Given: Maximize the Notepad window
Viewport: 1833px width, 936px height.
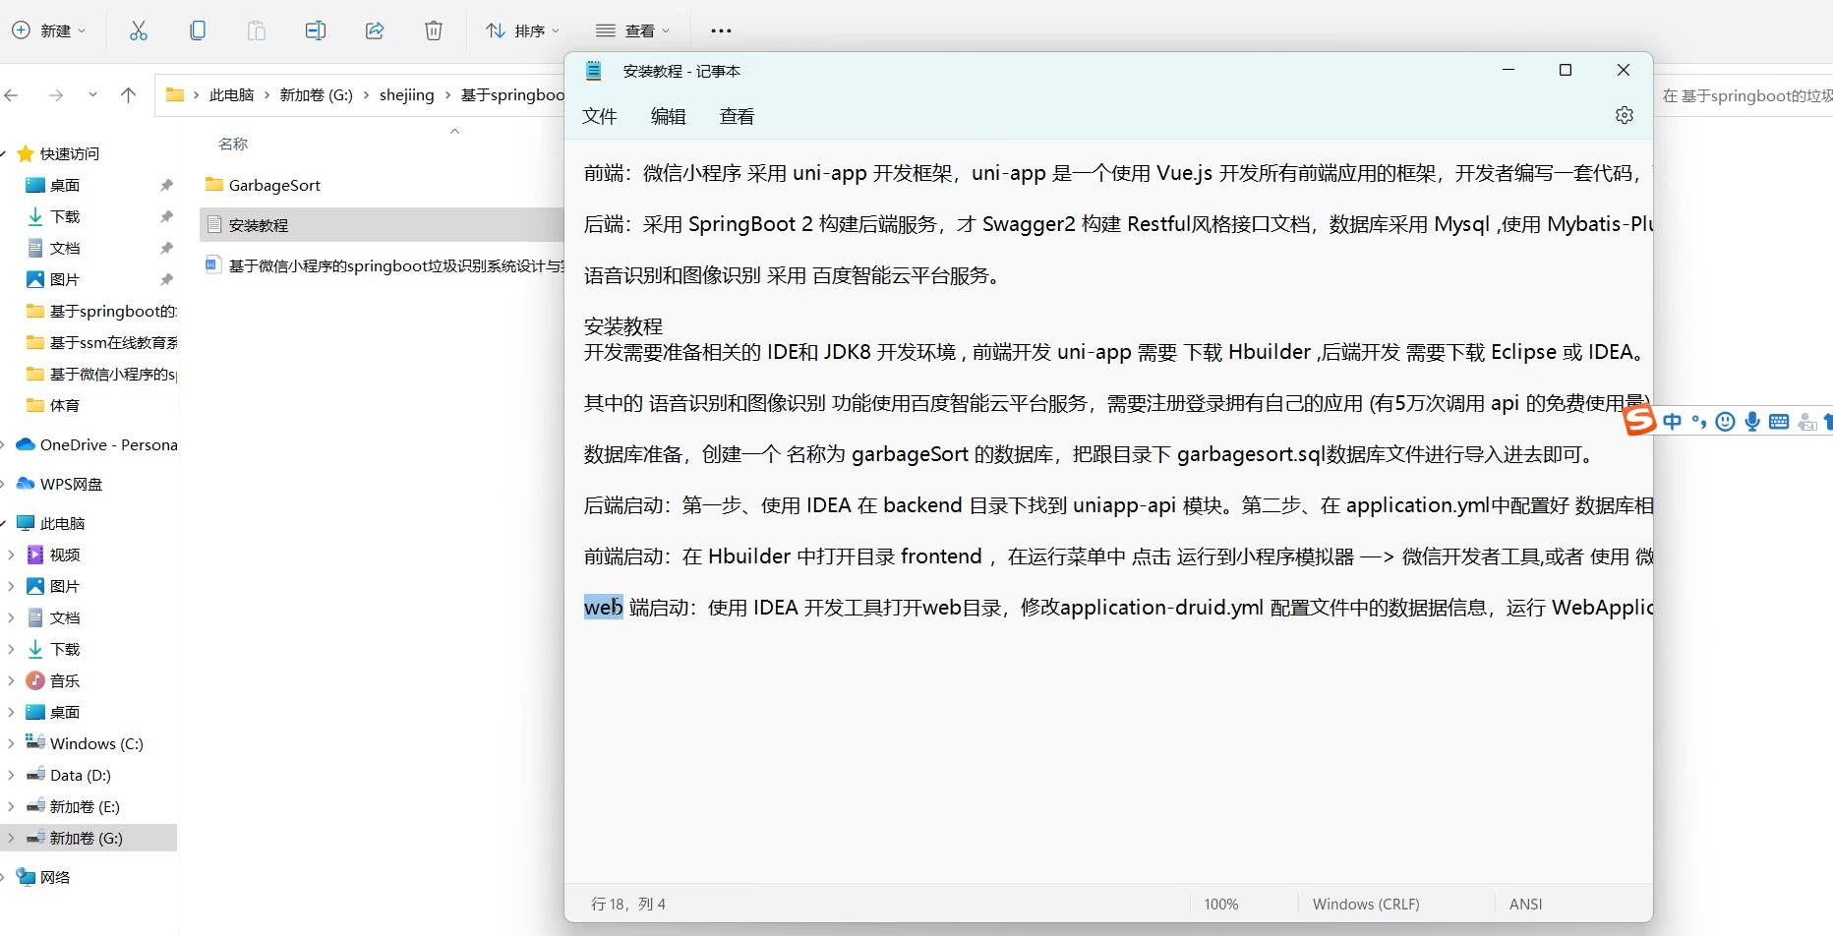Looking at the screenshot, I should click(1566, 70).
